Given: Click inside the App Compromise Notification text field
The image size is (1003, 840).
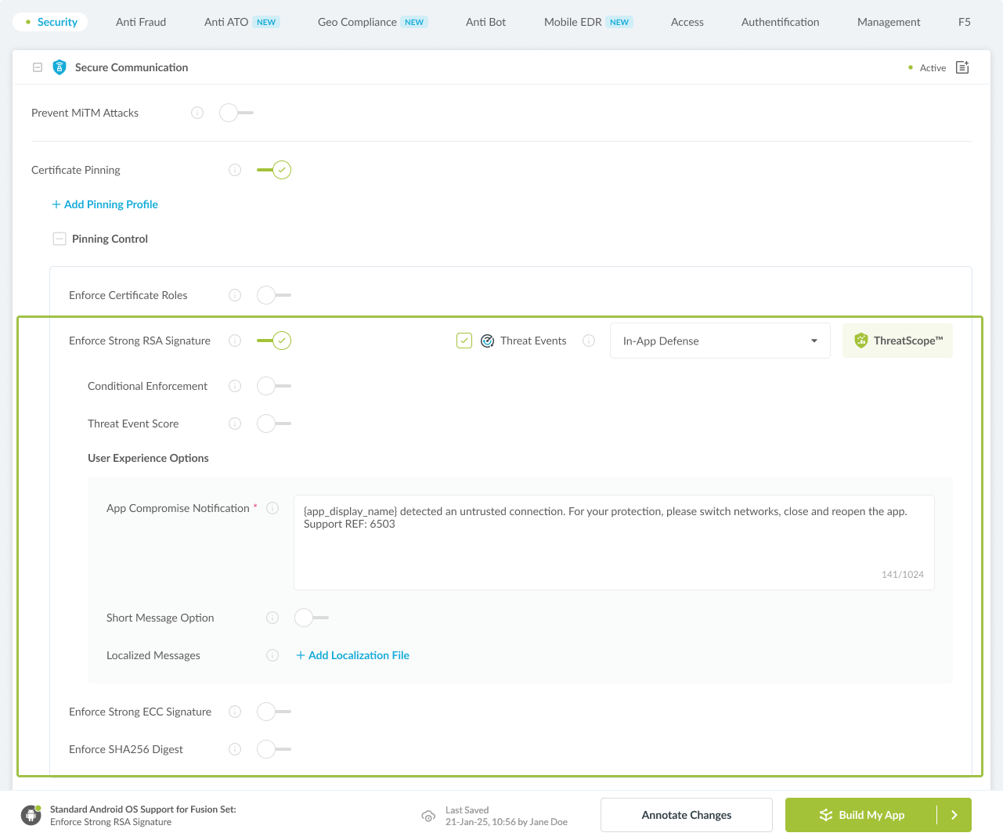Looking at the screenshot, I should pos(614,540).
